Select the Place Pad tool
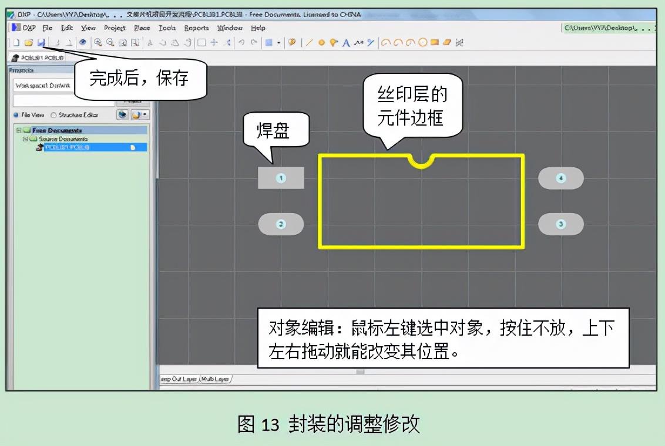The image size is (665, 446). [321, 42]
